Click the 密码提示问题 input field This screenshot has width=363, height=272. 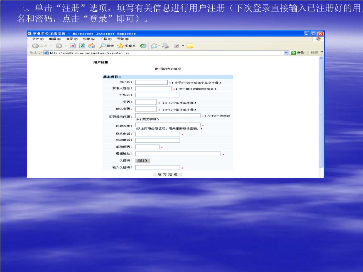click(x=168, y=116)
